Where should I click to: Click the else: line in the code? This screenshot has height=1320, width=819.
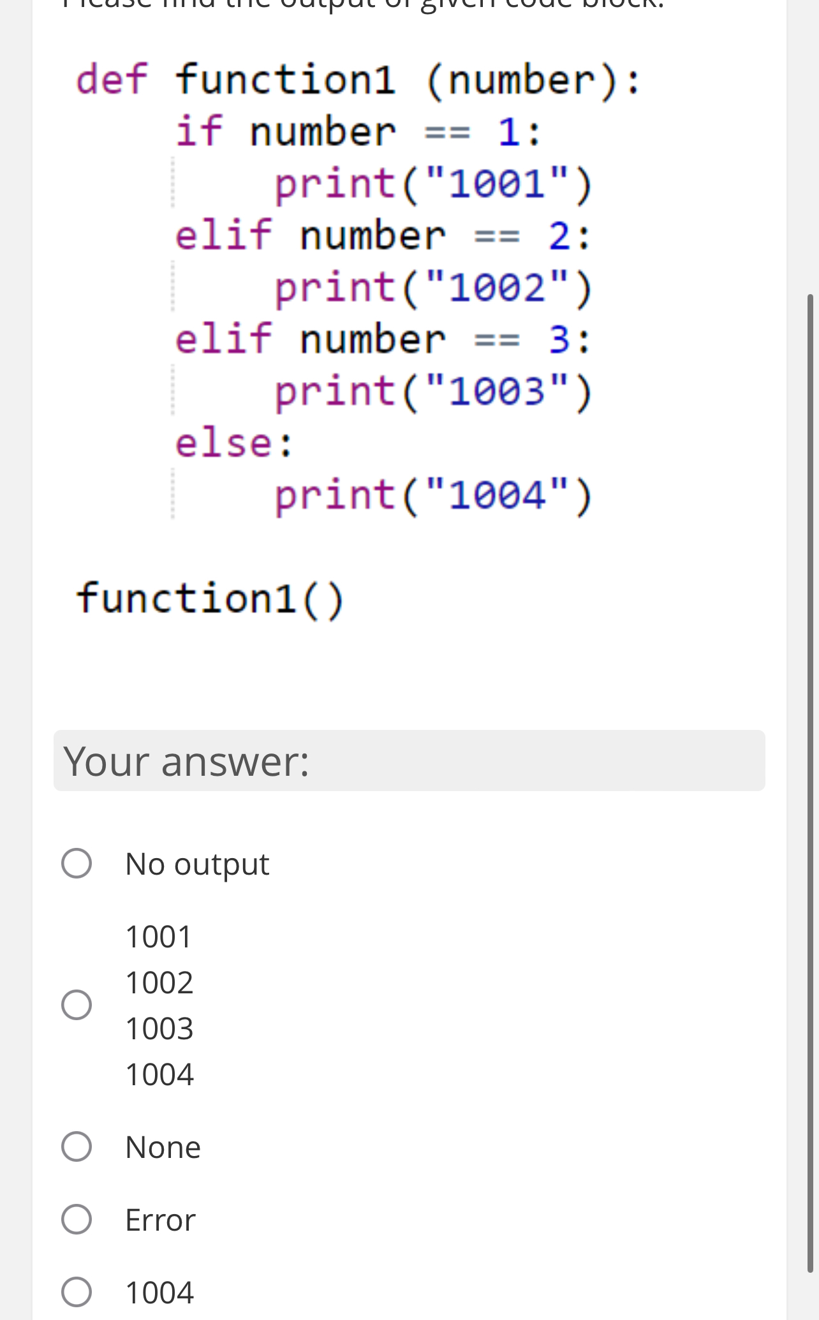coord(235,442)
